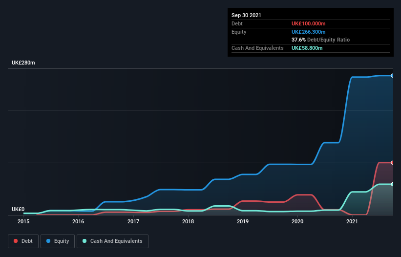
Task: Click the 2019 x-axis label
Action: [243, 221]
